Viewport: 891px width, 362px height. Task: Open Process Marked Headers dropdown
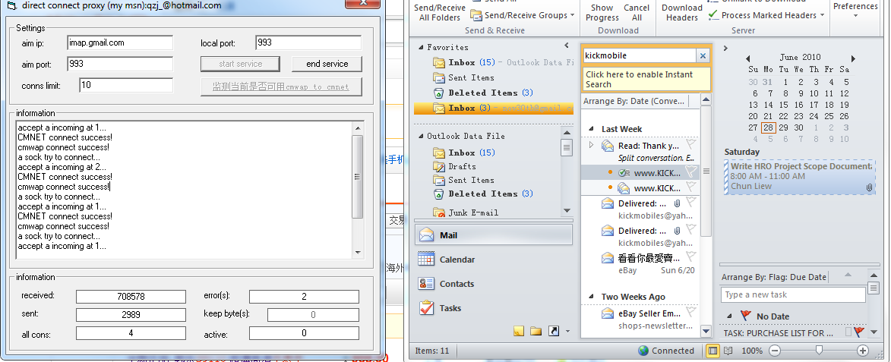[x=822, y=15]
